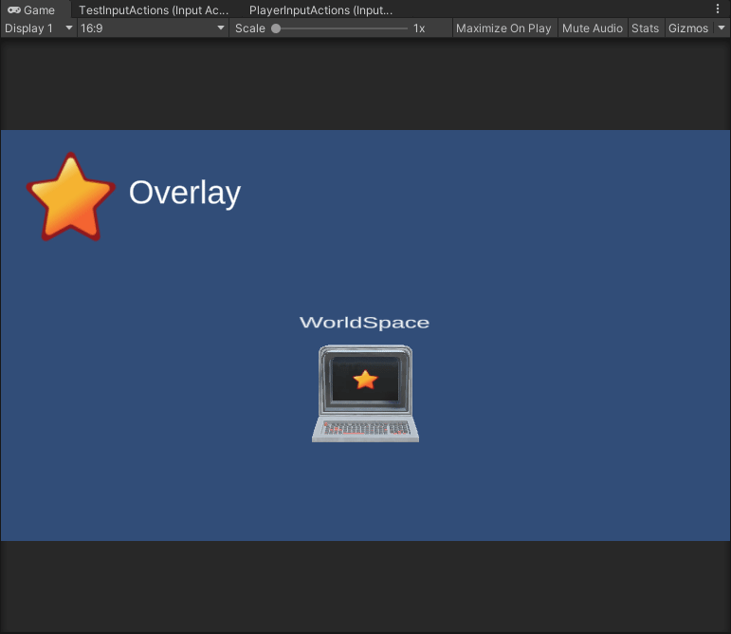The height and width of the screenshot is (634, 731).
Task: Open the PlayerInputActions tab
Action: tap(320, 9)
